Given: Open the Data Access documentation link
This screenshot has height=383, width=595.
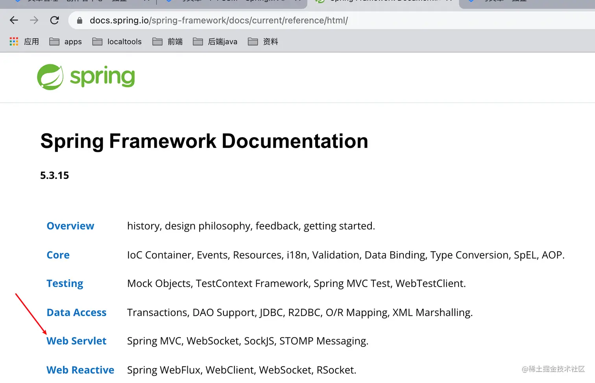Looking at the screenshot, I should (x=76, y=312).
